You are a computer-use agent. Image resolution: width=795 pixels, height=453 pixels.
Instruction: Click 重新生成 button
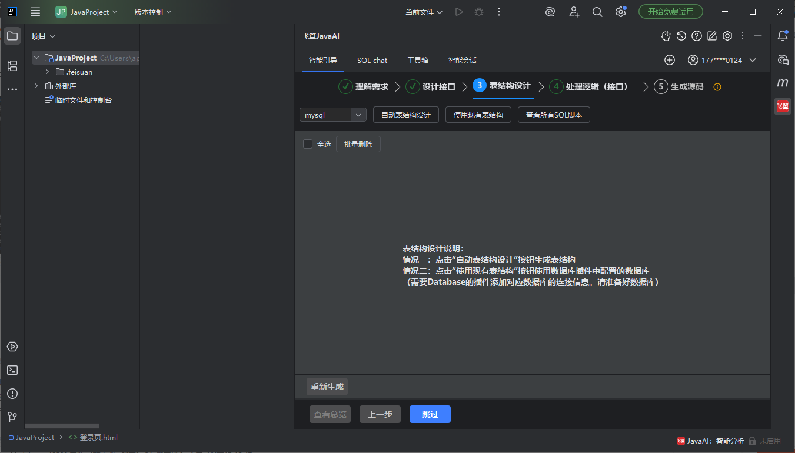pyautogui.click(x=327, y=387)
